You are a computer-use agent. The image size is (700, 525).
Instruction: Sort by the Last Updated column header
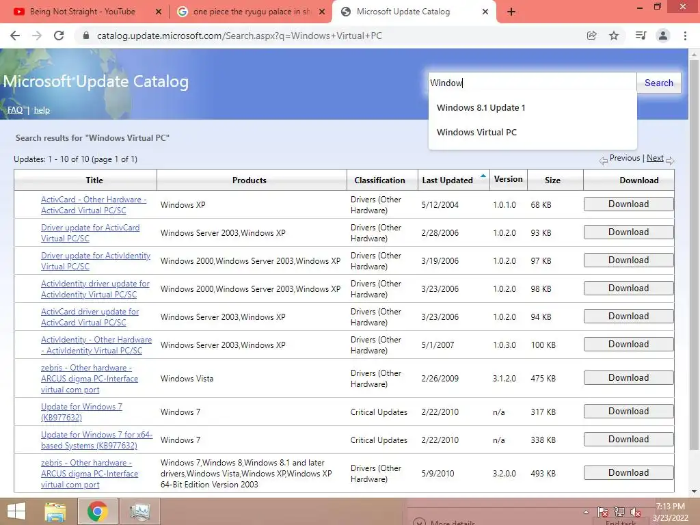[447, 180]
